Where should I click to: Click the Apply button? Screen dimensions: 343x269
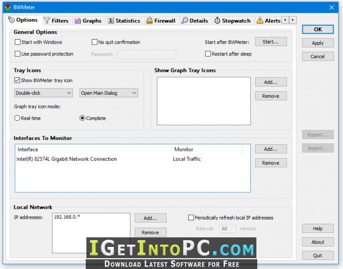coord(318,43)
